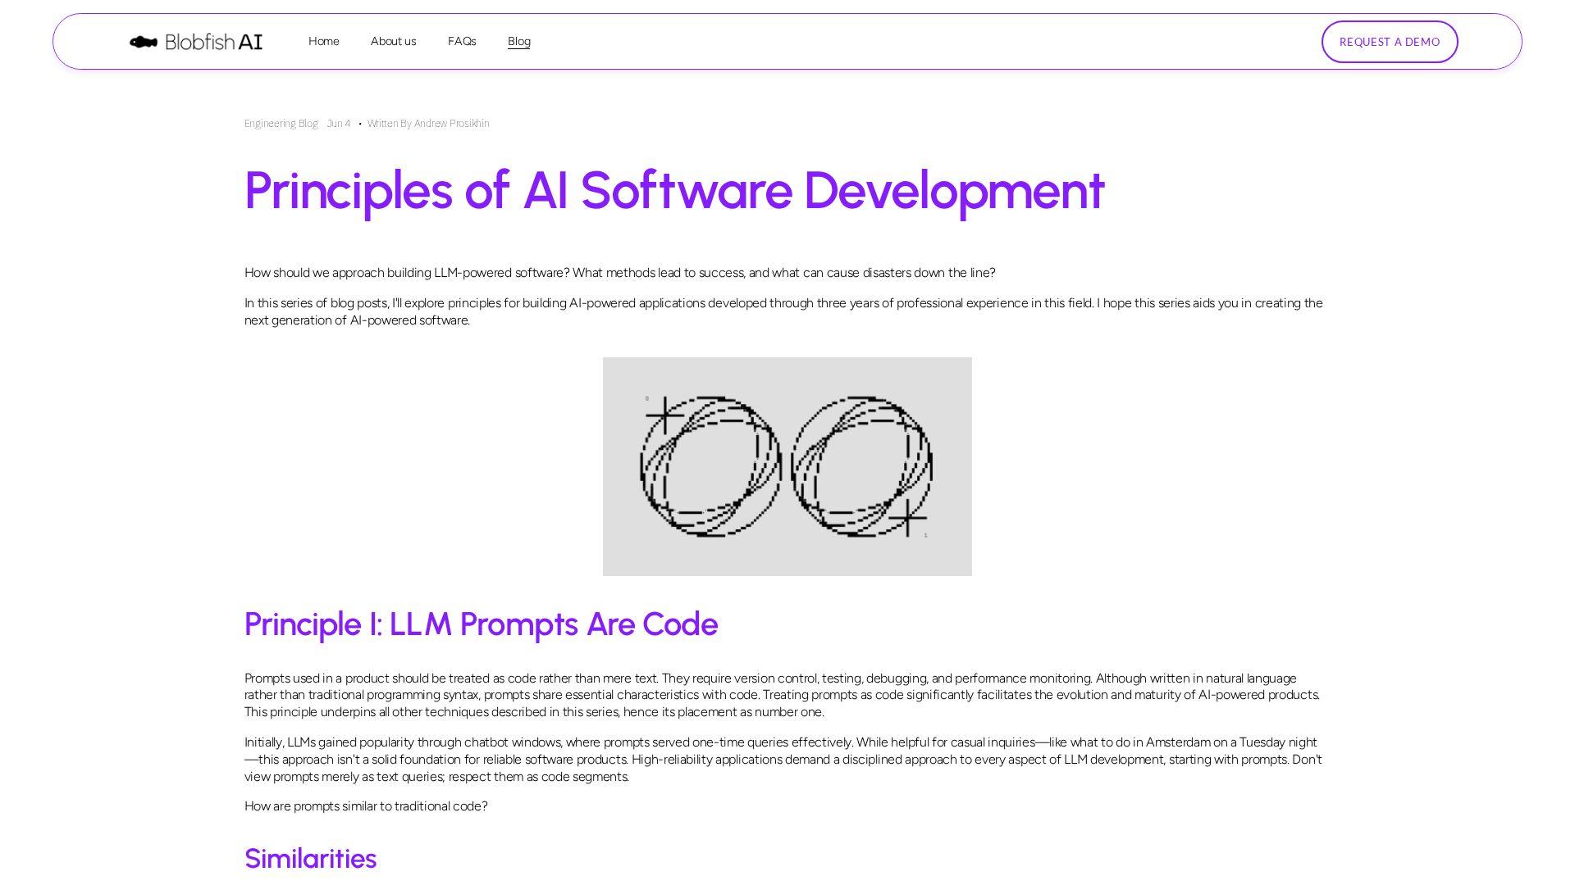The height and width of the screenshot is (885, 1575).
Task: Go to the Home page
Action: pos(323,41)
